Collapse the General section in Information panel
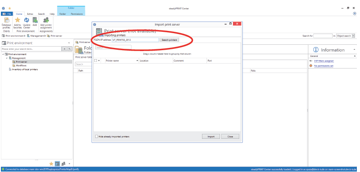This screenshot has width=360, height=172. [355, 56]
